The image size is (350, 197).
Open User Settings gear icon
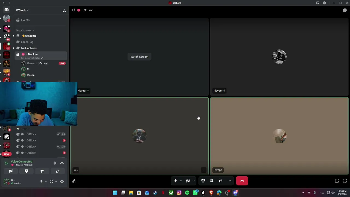[62, 181]
